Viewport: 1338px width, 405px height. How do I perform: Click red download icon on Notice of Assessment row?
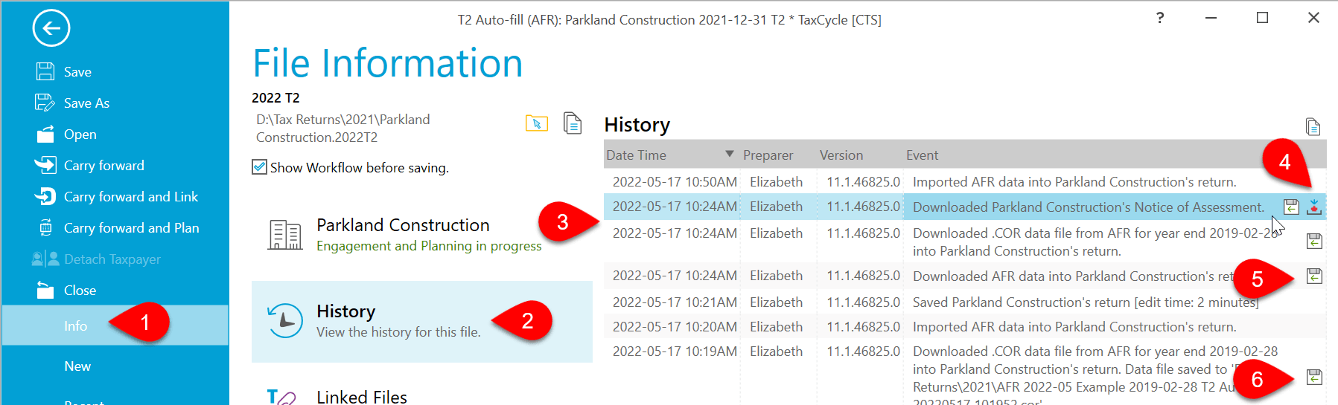click(1314, 207)
